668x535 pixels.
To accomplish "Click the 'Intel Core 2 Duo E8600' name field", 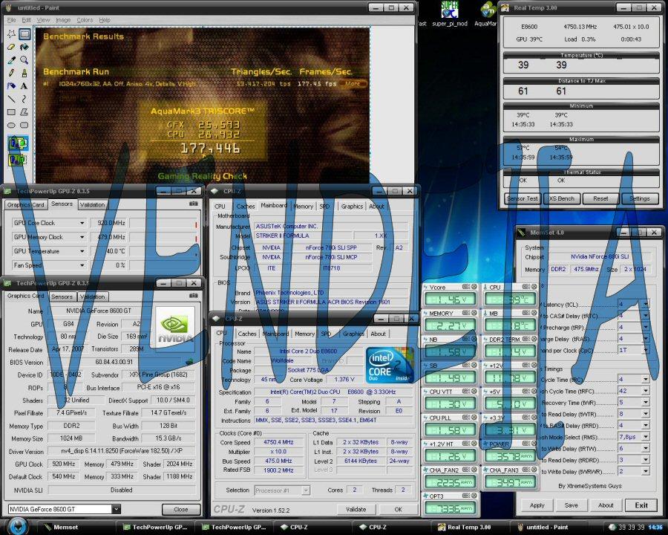I will [309, 351].
